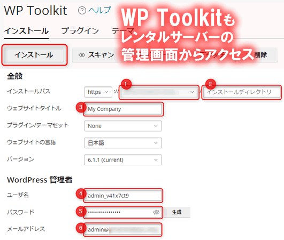Open the ヘルプ link
This screenshot has height=240, width=284.
pos(99,10)
